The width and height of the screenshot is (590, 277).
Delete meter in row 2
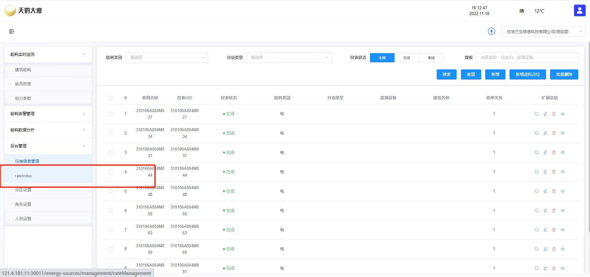(x=554, y=133)
